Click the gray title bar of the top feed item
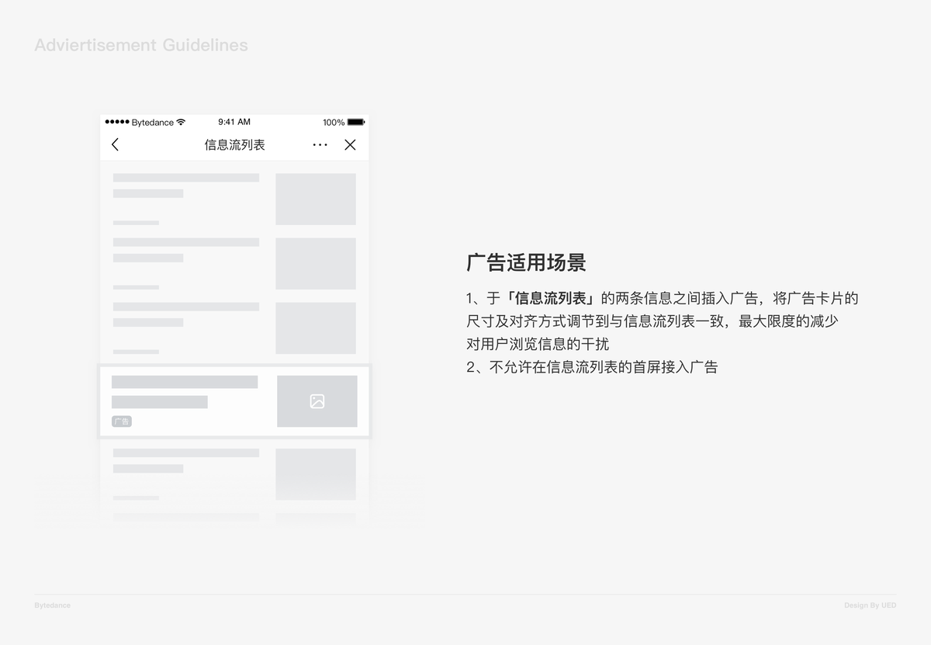The height and width of the screenshot is (645, 931). [x=185, y=177]
